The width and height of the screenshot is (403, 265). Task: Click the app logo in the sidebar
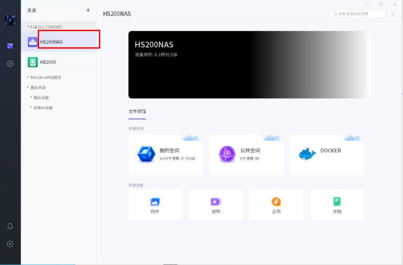coord(10,20)
